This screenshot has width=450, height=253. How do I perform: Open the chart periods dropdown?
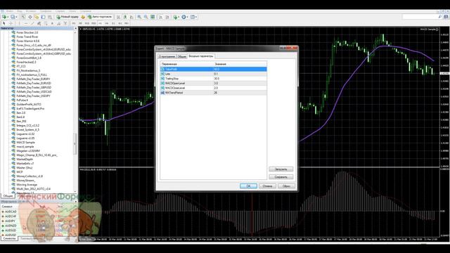[185, 17]
